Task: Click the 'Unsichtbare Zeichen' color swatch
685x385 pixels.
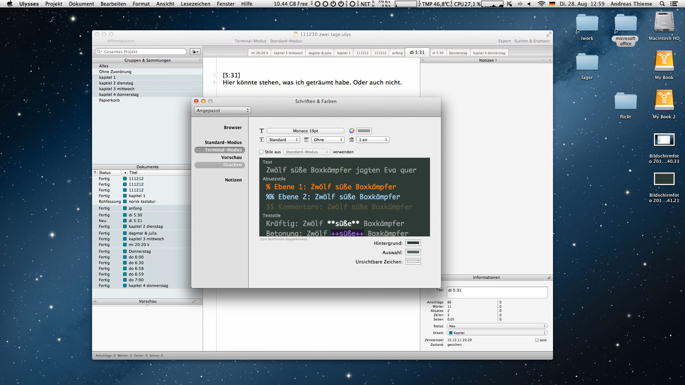Action: point(413,262)
